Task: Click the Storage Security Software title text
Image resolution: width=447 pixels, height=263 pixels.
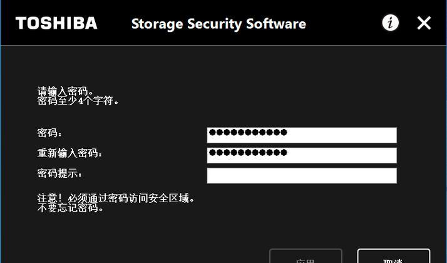Action: 218,24
